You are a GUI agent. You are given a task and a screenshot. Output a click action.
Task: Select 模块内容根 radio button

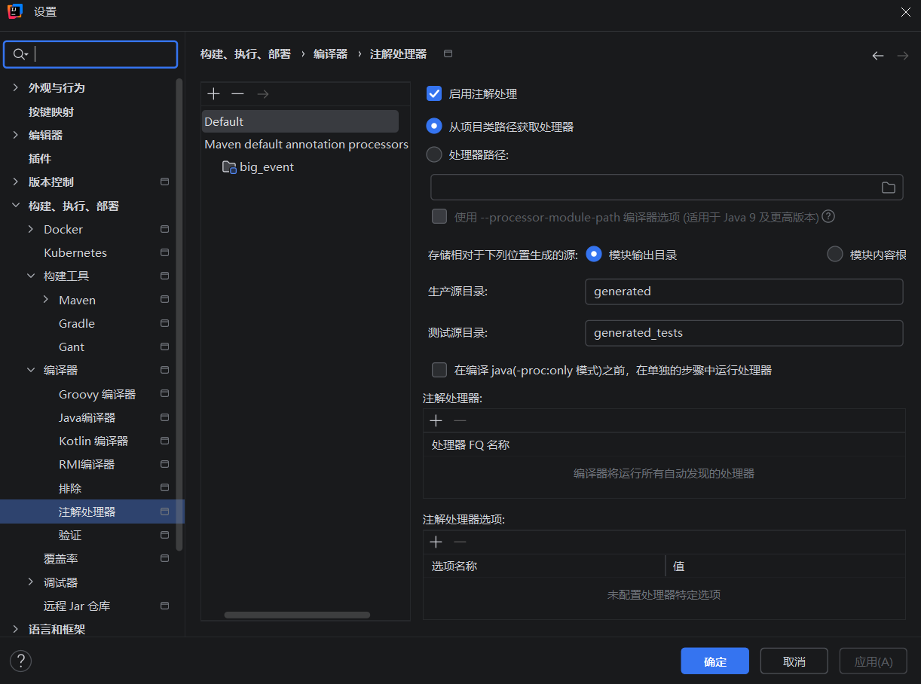(835, 255)
